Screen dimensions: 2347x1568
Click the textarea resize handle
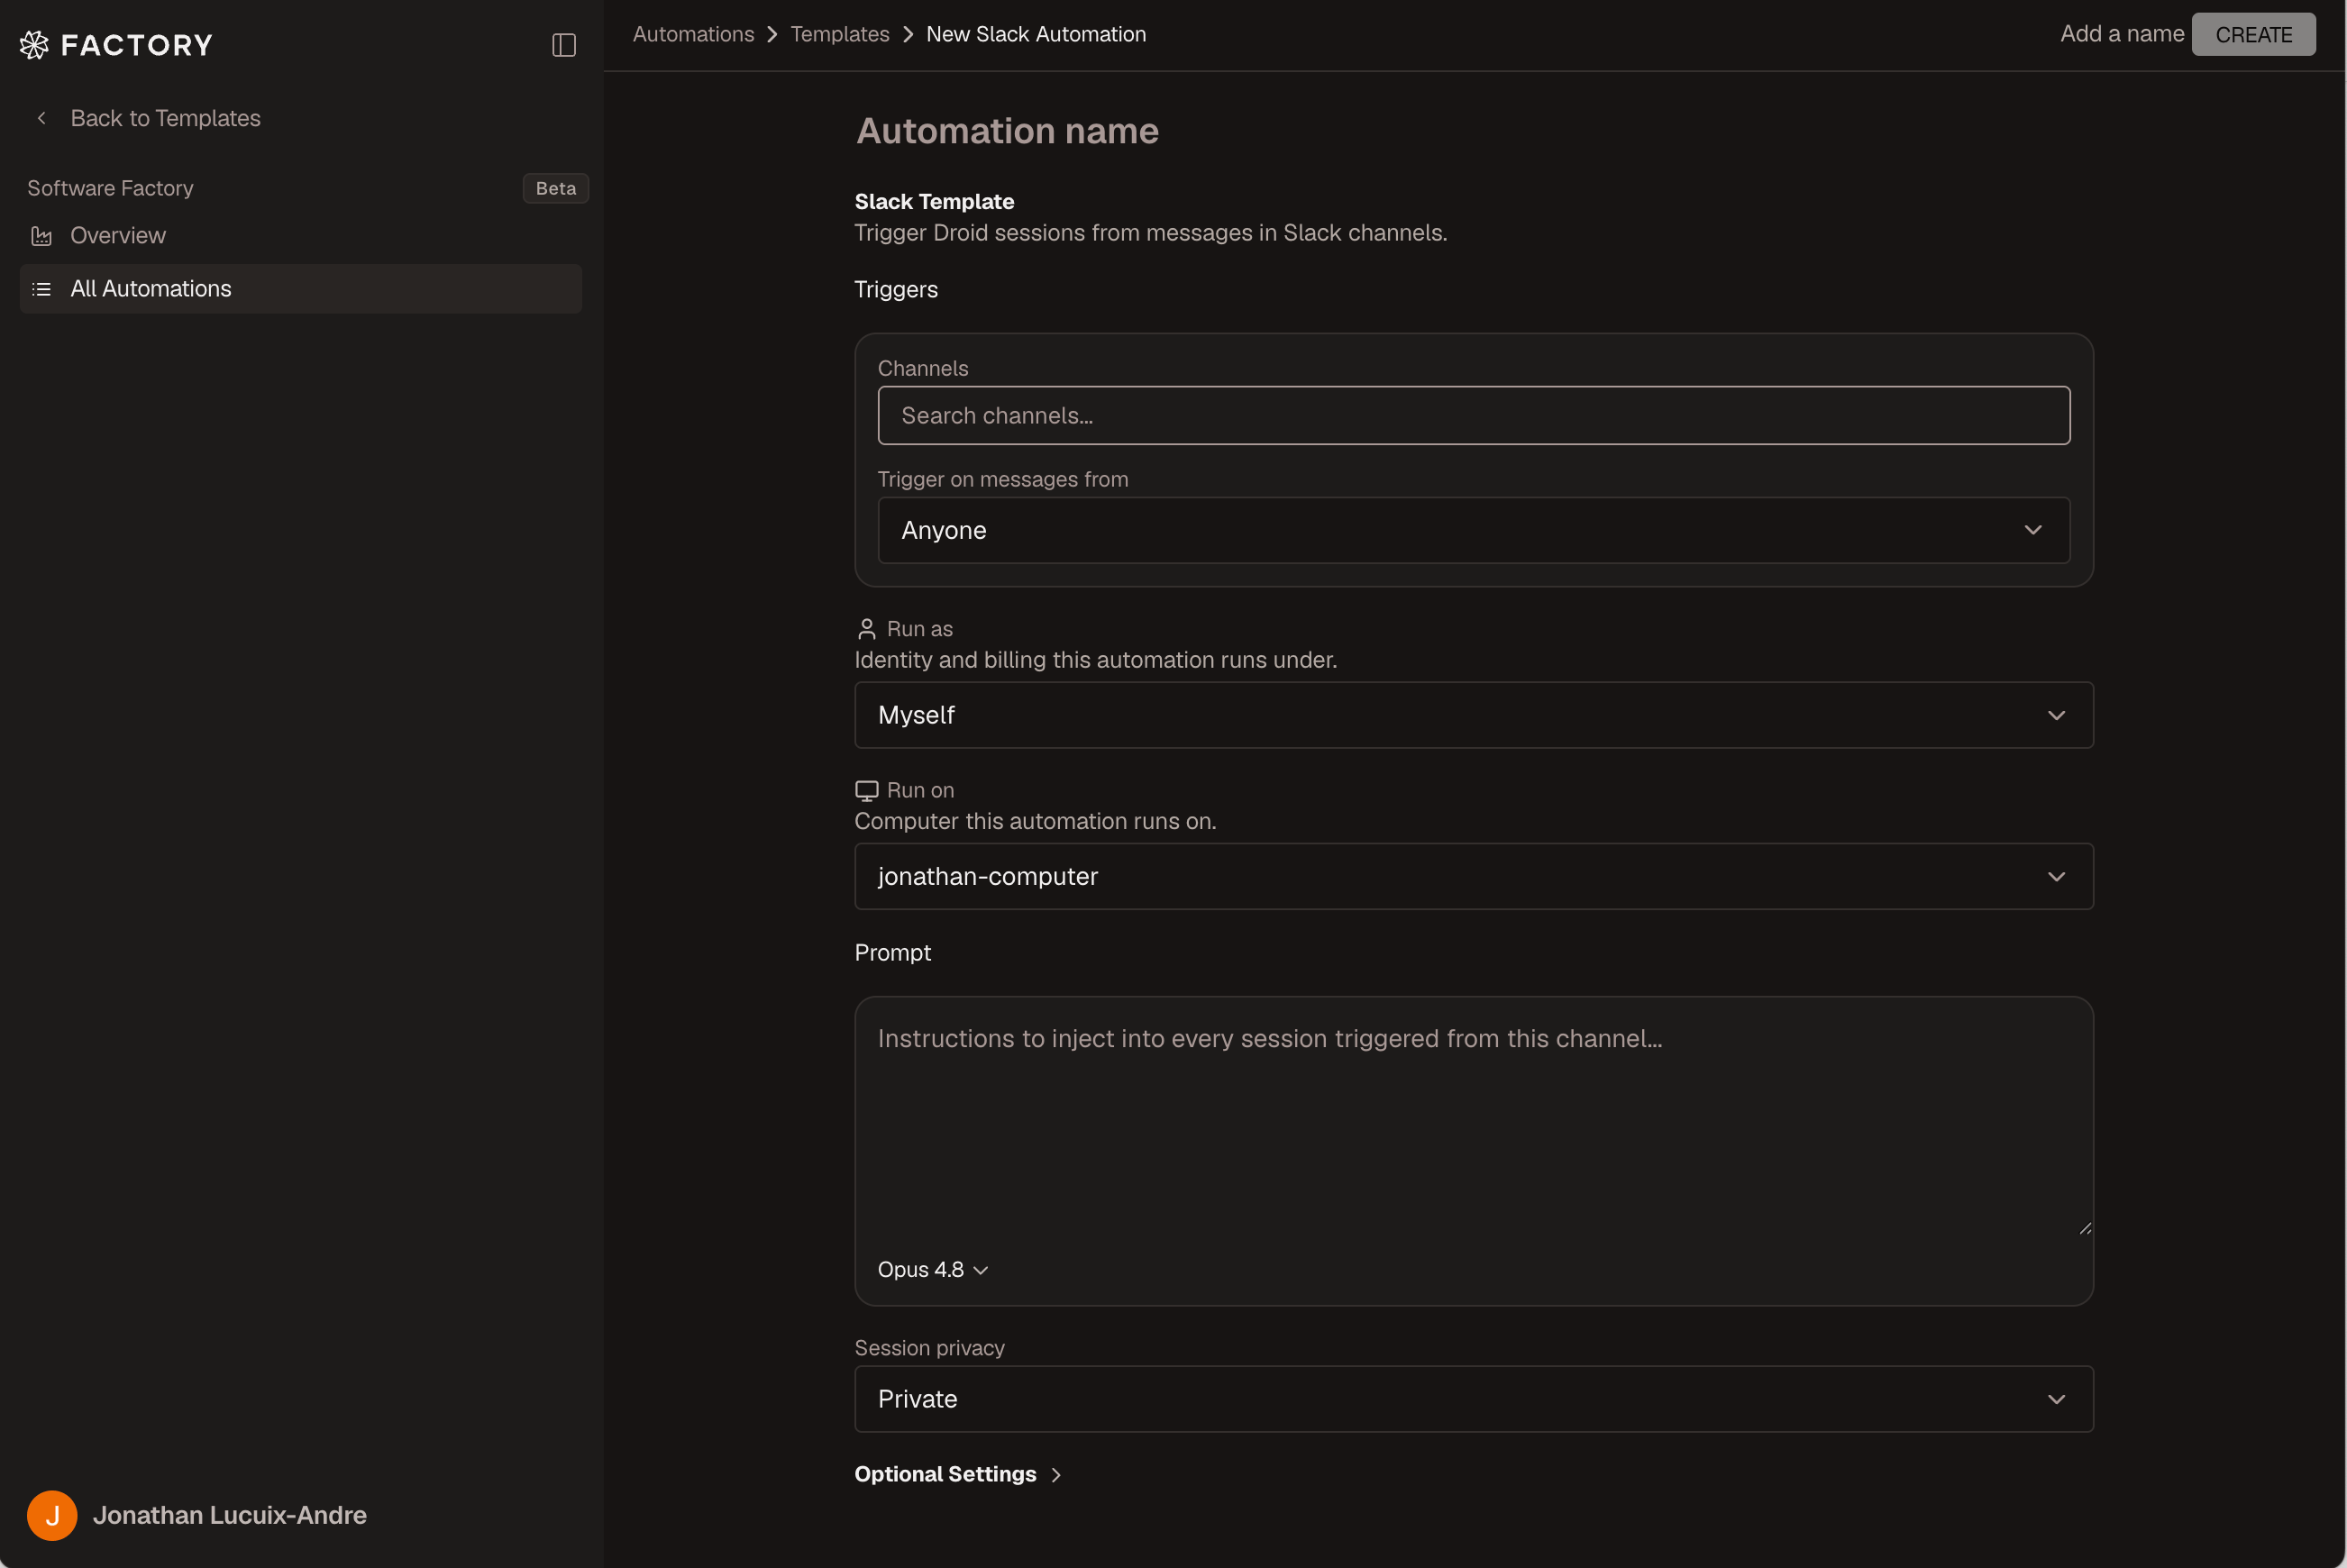pos(2084,1228)
